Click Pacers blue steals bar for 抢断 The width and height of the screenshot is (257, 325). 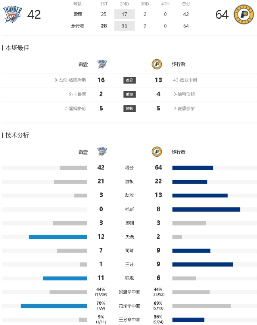coord(206,209)
